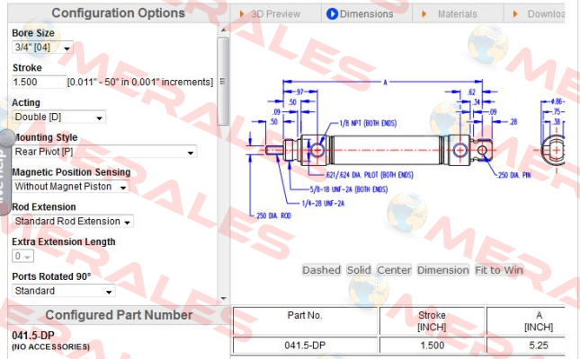Toggle Dimension display button

[x=443, y=270]
